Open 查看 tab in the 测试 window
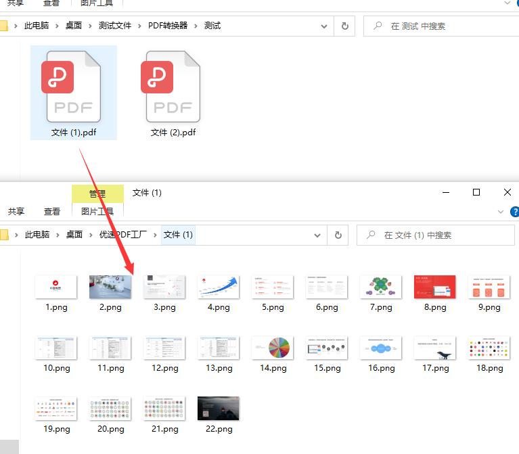Image resolution: width=519 pixels, height=454 pixels. point(51,3)
